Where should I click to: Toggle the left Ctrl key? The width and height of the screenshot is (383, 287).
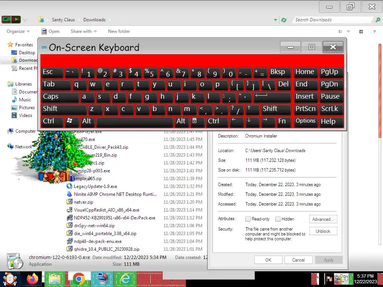[52, 121]
